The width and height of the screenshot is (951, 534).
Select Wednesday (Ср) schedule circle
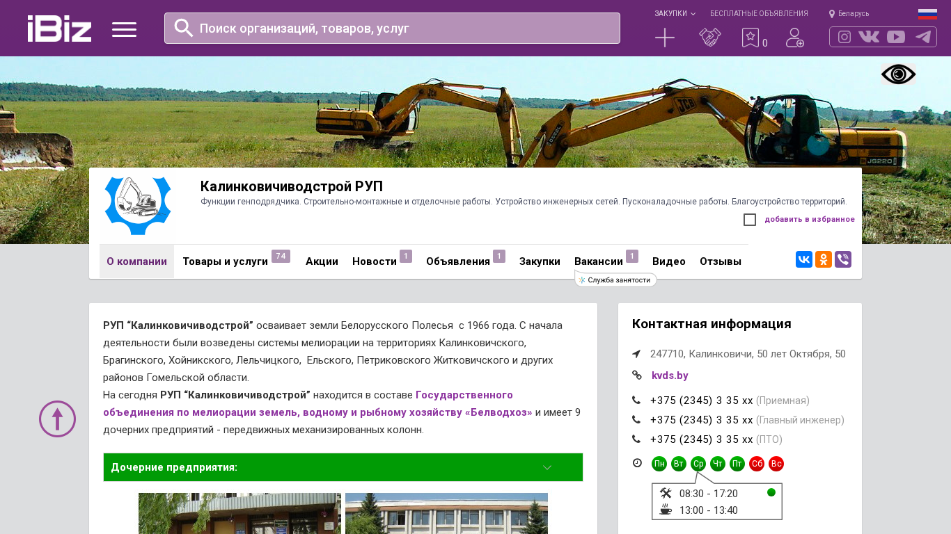coord(698,464)
